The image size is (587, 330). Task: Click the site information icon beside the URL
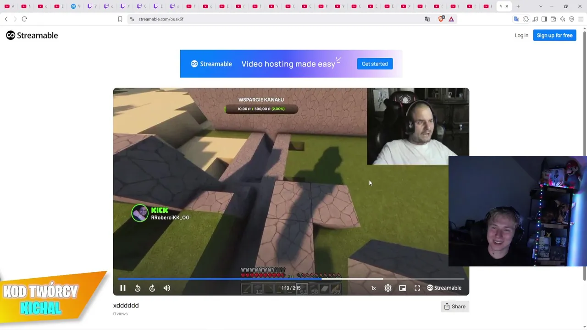point(132,19)
